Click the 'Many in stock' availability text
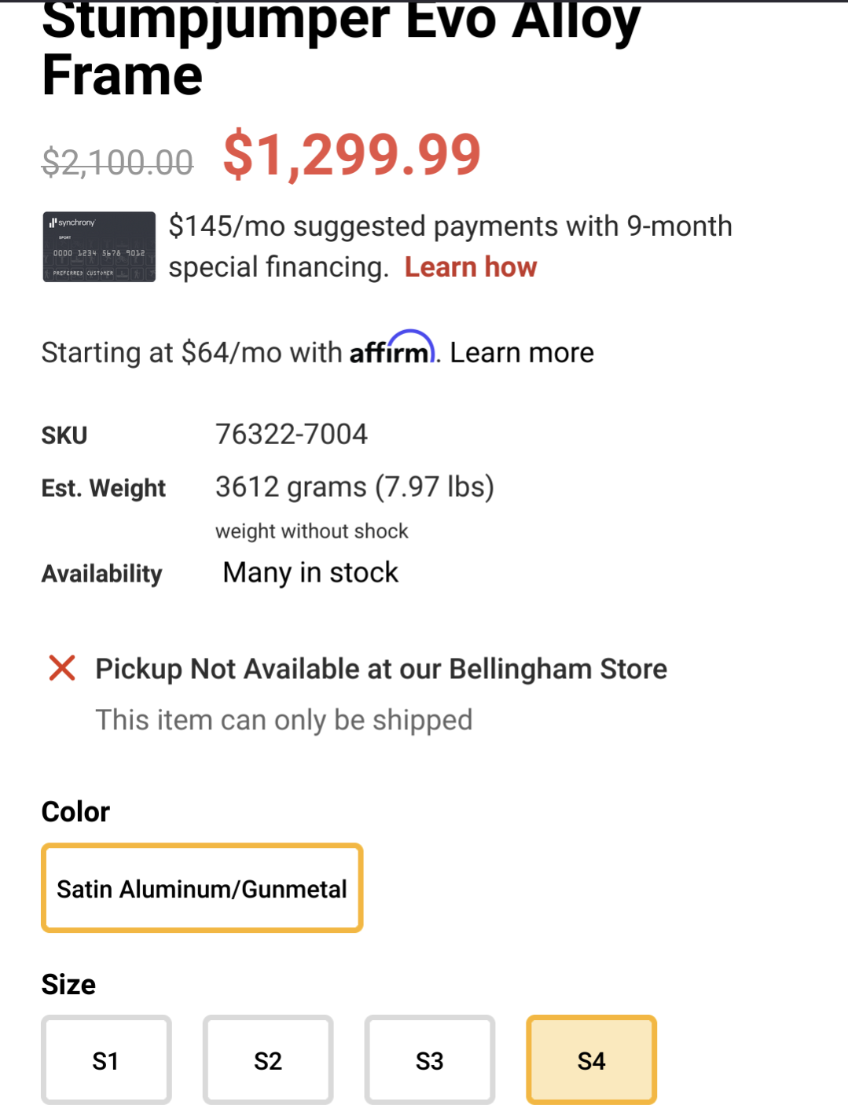The width and height of the screenshot is (848, 1120). 310,572
